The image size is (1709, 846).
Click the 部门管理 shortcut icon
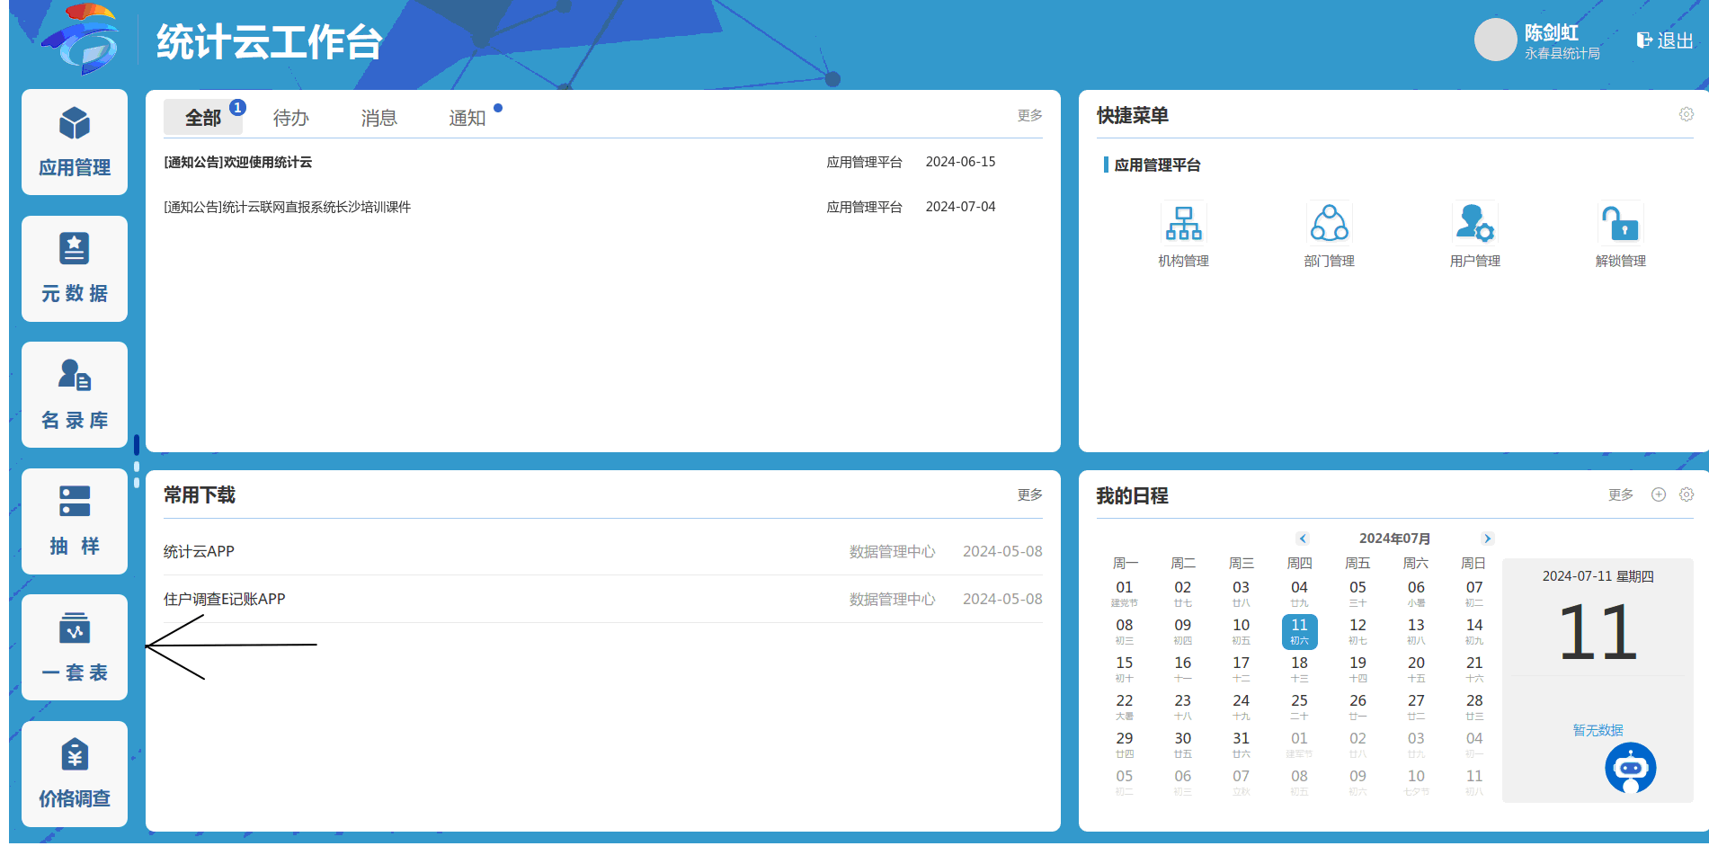tap(1329, 223)
